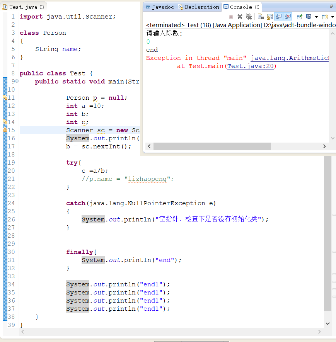This screenshot has width=336, height=342.
Task: Disable Show Console When Standard Out Changes
Action: click(x=279, y=16)
